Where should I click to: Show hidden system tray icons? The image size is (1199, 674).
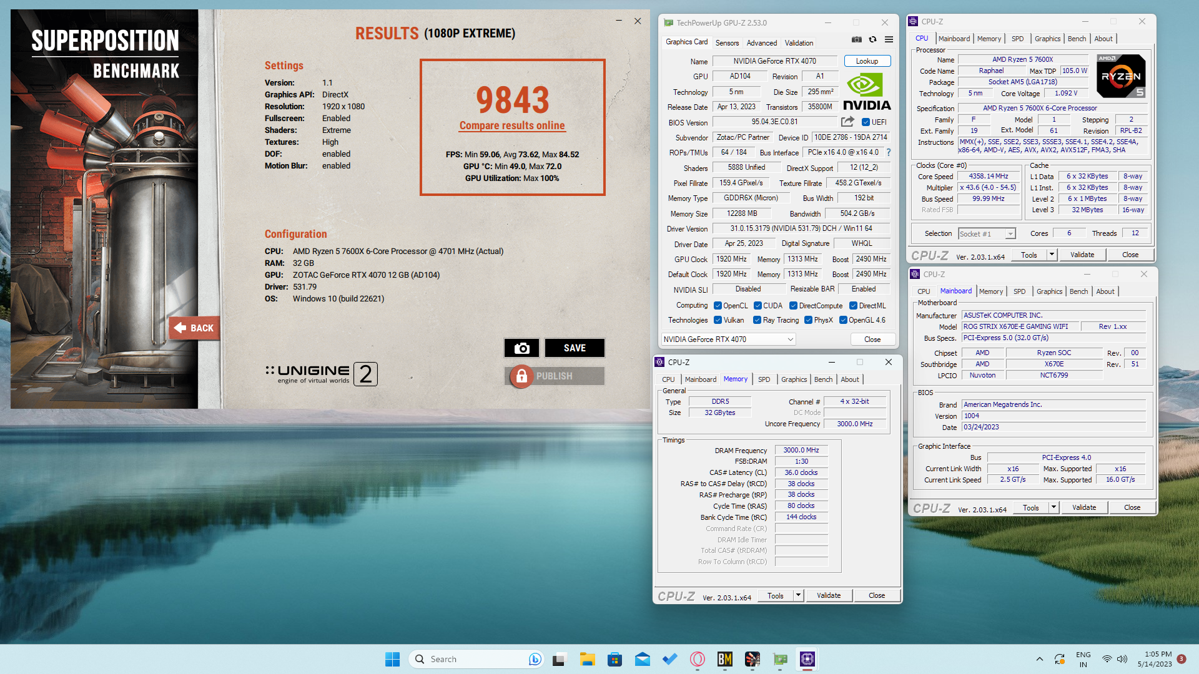coord(1039,659)
